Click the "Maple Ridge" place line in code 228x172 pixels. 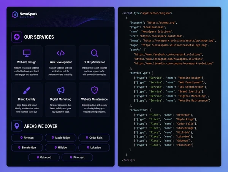pos(166,119)
